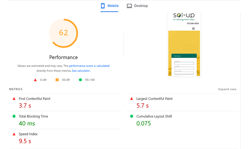Open the 'performance score is calculated' link
The image size is (248, 149).
[x=89, y=66]
